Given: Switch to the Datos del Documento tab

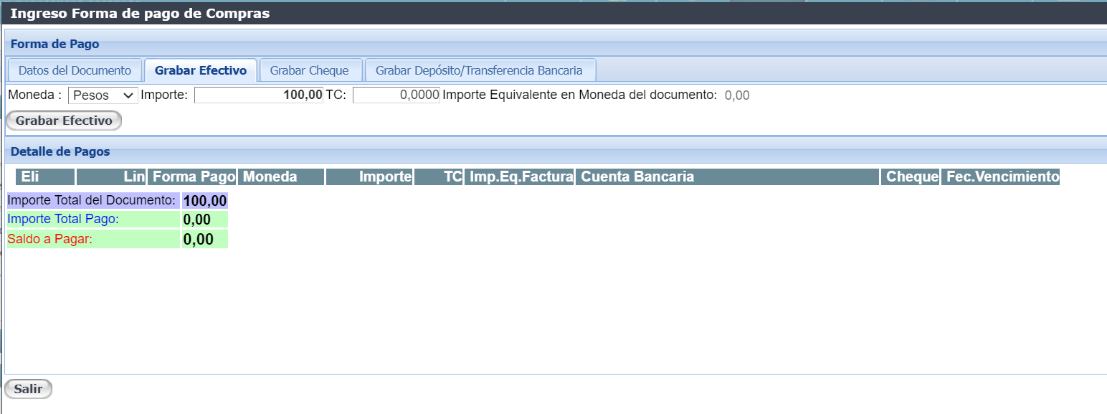Looking at the screenshot, I should tap(75, 70).
